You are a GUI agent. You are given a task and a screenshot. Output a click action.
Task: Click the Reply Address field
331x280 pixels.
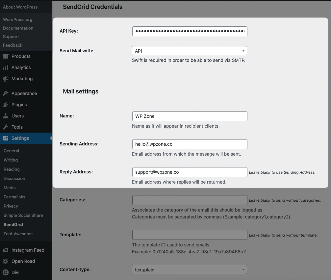(x=190, y=172)
